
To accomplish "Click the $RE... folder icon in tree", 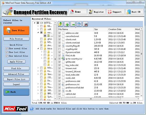I will [45, 93].
